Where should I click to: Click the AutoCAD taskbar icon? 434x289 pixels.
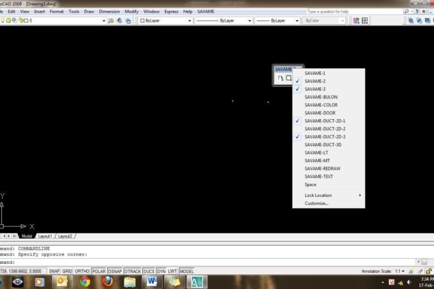click(x=197, y=282)
